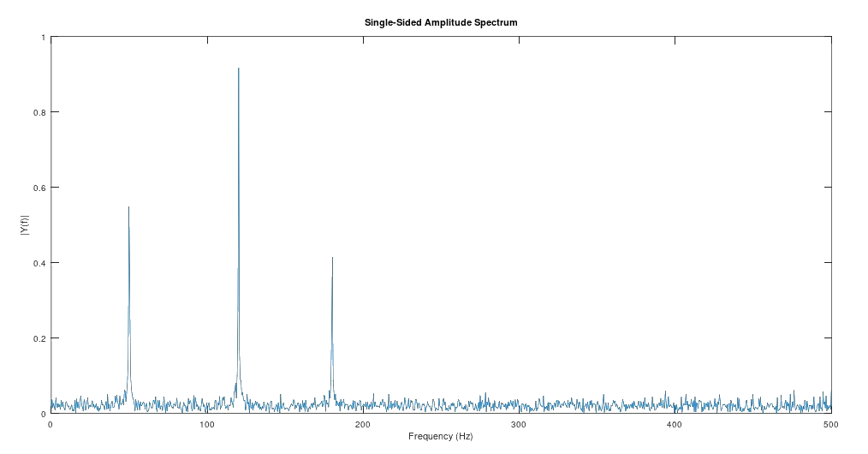Image resolution: width=868 pixels, height=454 pixels.
Task: Click the y-axis tick label 1
Action: point(44,38)
